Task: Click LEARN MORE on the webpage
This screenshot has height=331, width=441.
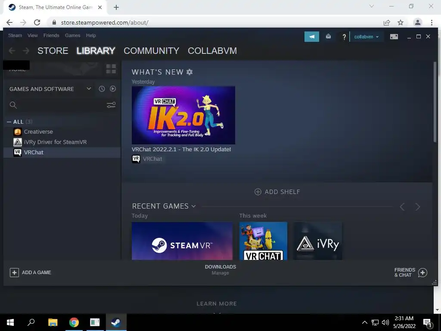Action: click(x=217, y=304)
